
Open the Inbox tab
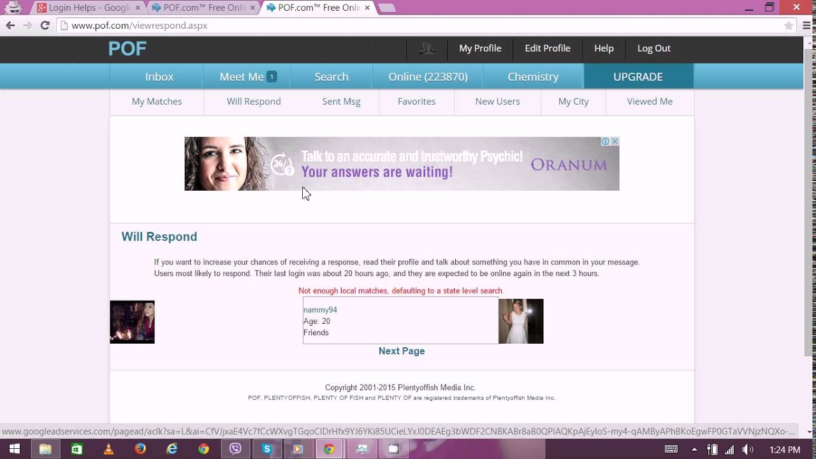tap(159, 76)
